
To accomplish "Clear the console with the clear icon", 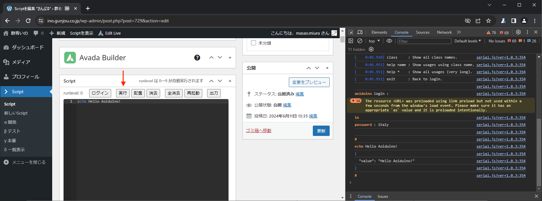I will click(x=359, y=41).
